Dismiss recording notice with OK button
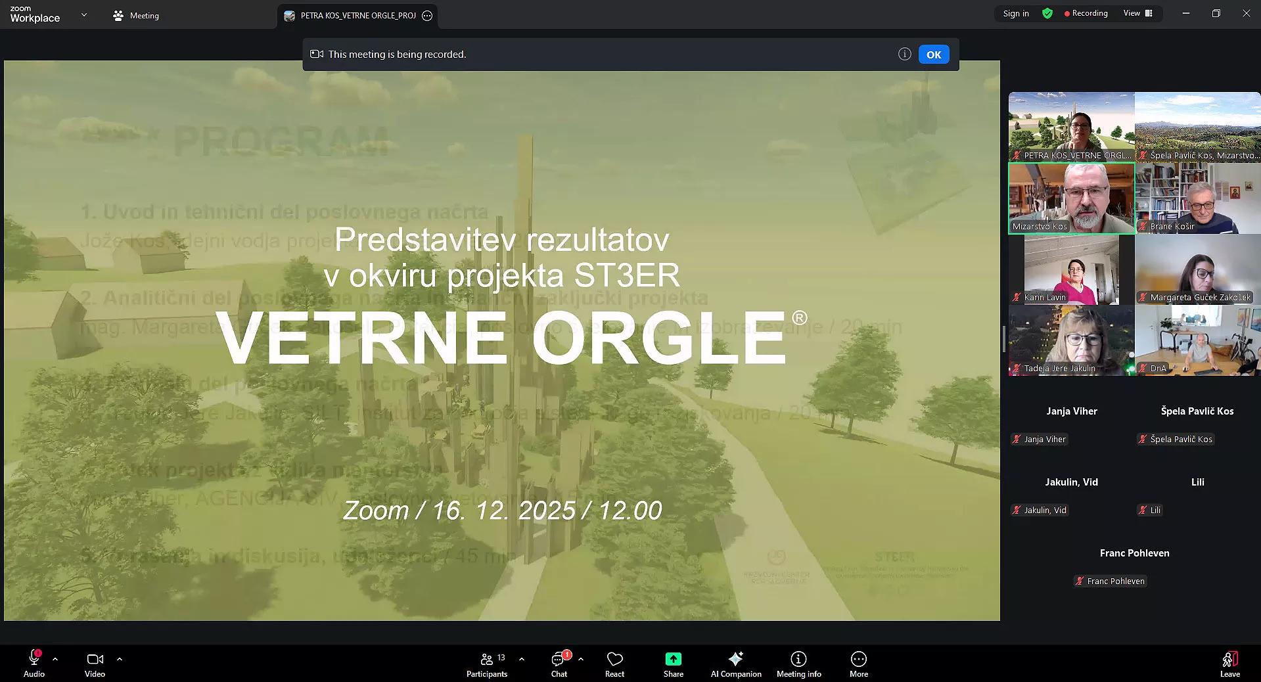1261x682 pixels. (x=933, y=55)
